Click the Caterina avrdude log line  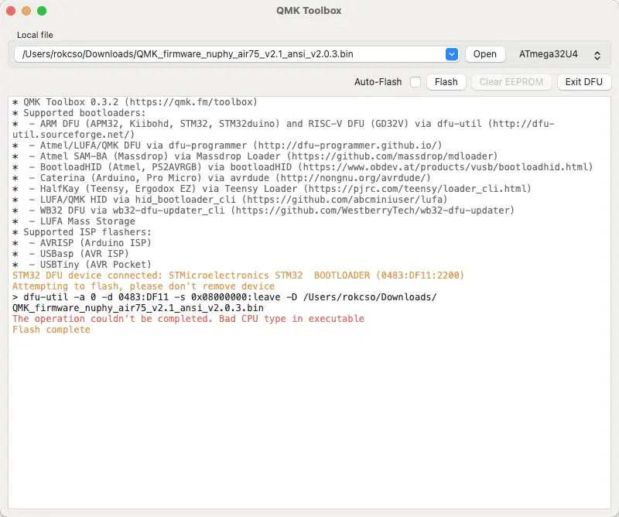221,178
